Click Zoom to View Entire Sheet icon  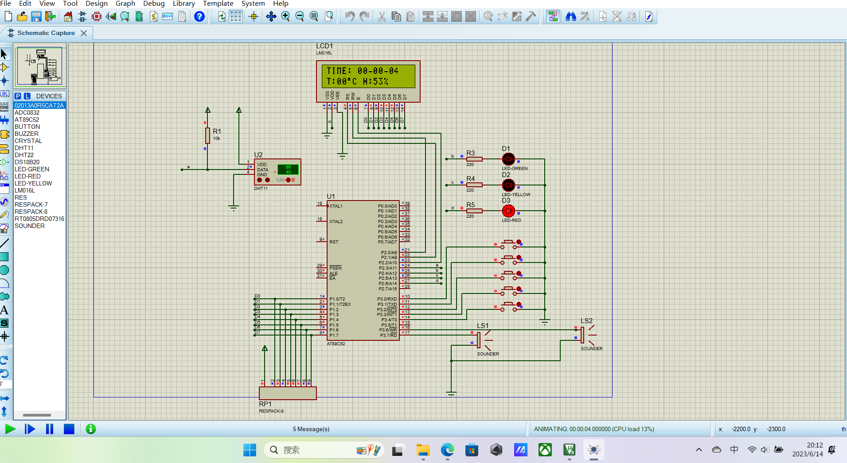click(314, 17)
